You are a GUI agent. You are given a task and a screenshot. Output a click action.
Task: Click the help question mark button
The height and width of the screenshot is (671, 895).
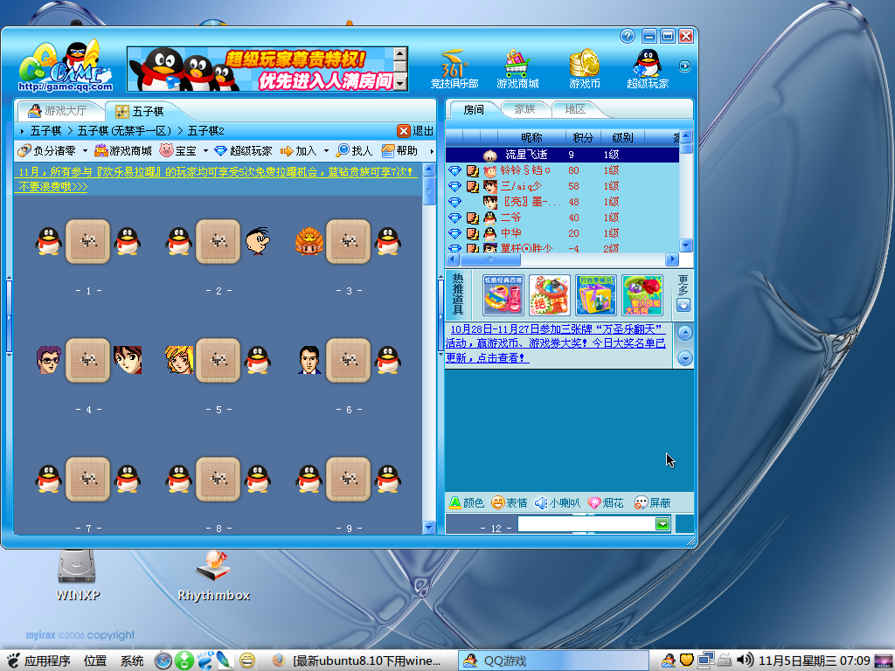click(x=628, y=37)
